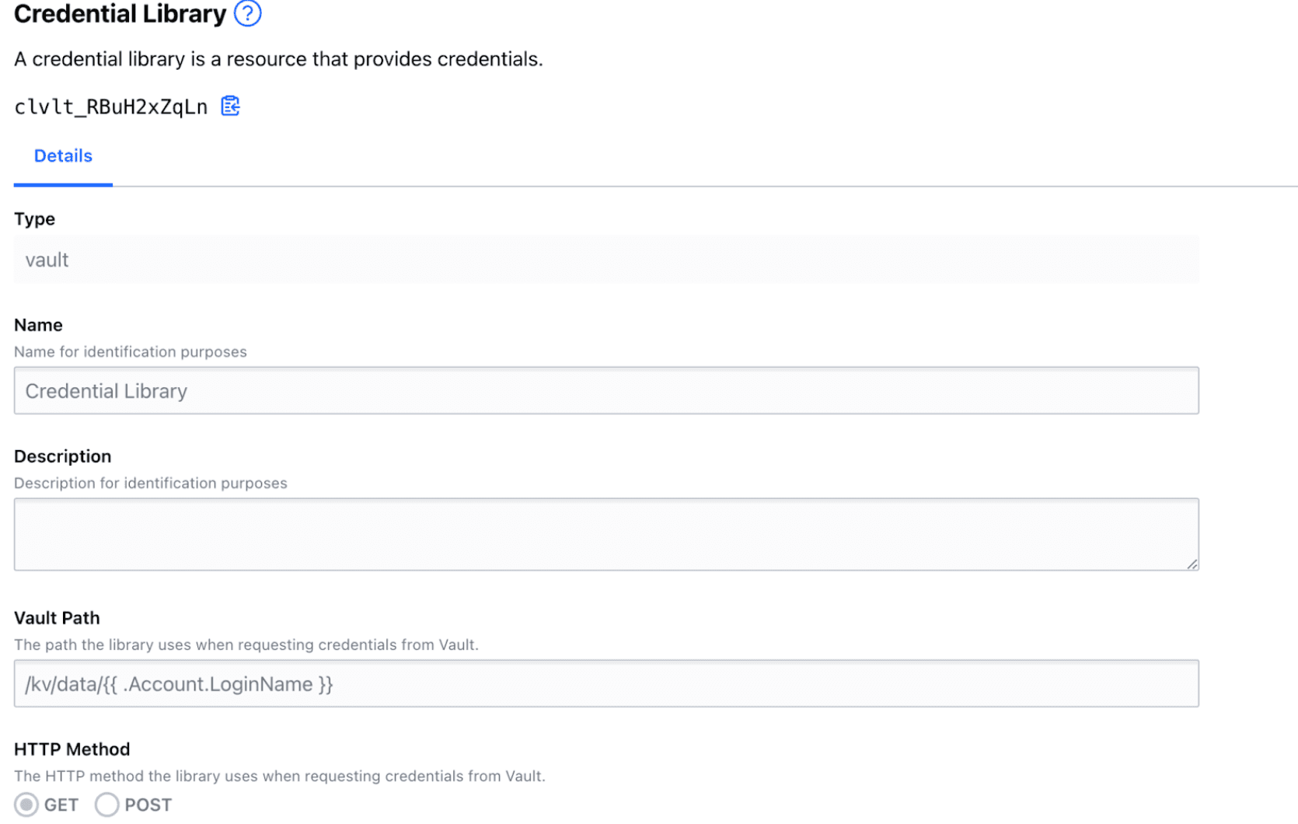The height and width of the screenshot is (824, 1298).
Task: Click the bold Type field label
Action: coord(34,219)
